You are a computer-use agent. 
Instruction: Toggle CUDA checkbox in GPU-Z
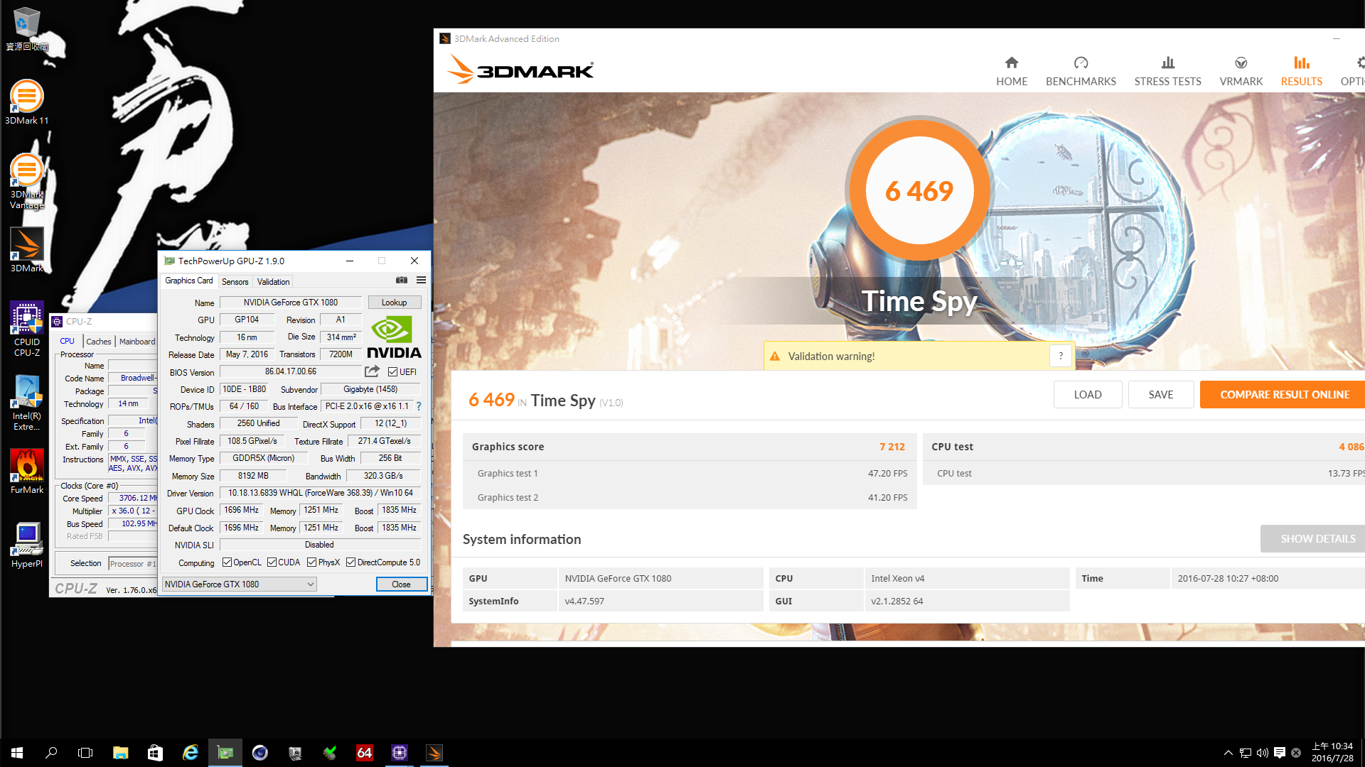coord(272,562)
